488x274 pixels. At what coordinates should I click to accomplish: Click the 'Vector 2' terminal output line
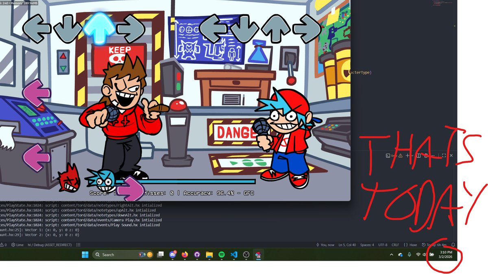point(39,235)
